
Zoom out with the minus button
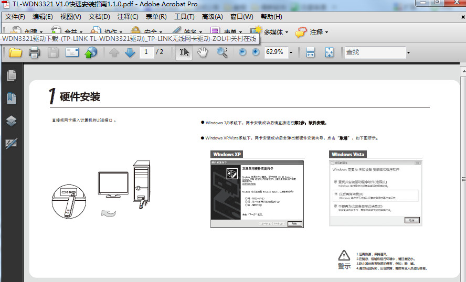click(x=242, y=52)
